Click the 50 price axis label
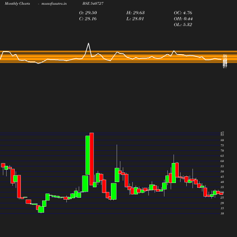The image size is (237, 237). [x=222, y=172]
